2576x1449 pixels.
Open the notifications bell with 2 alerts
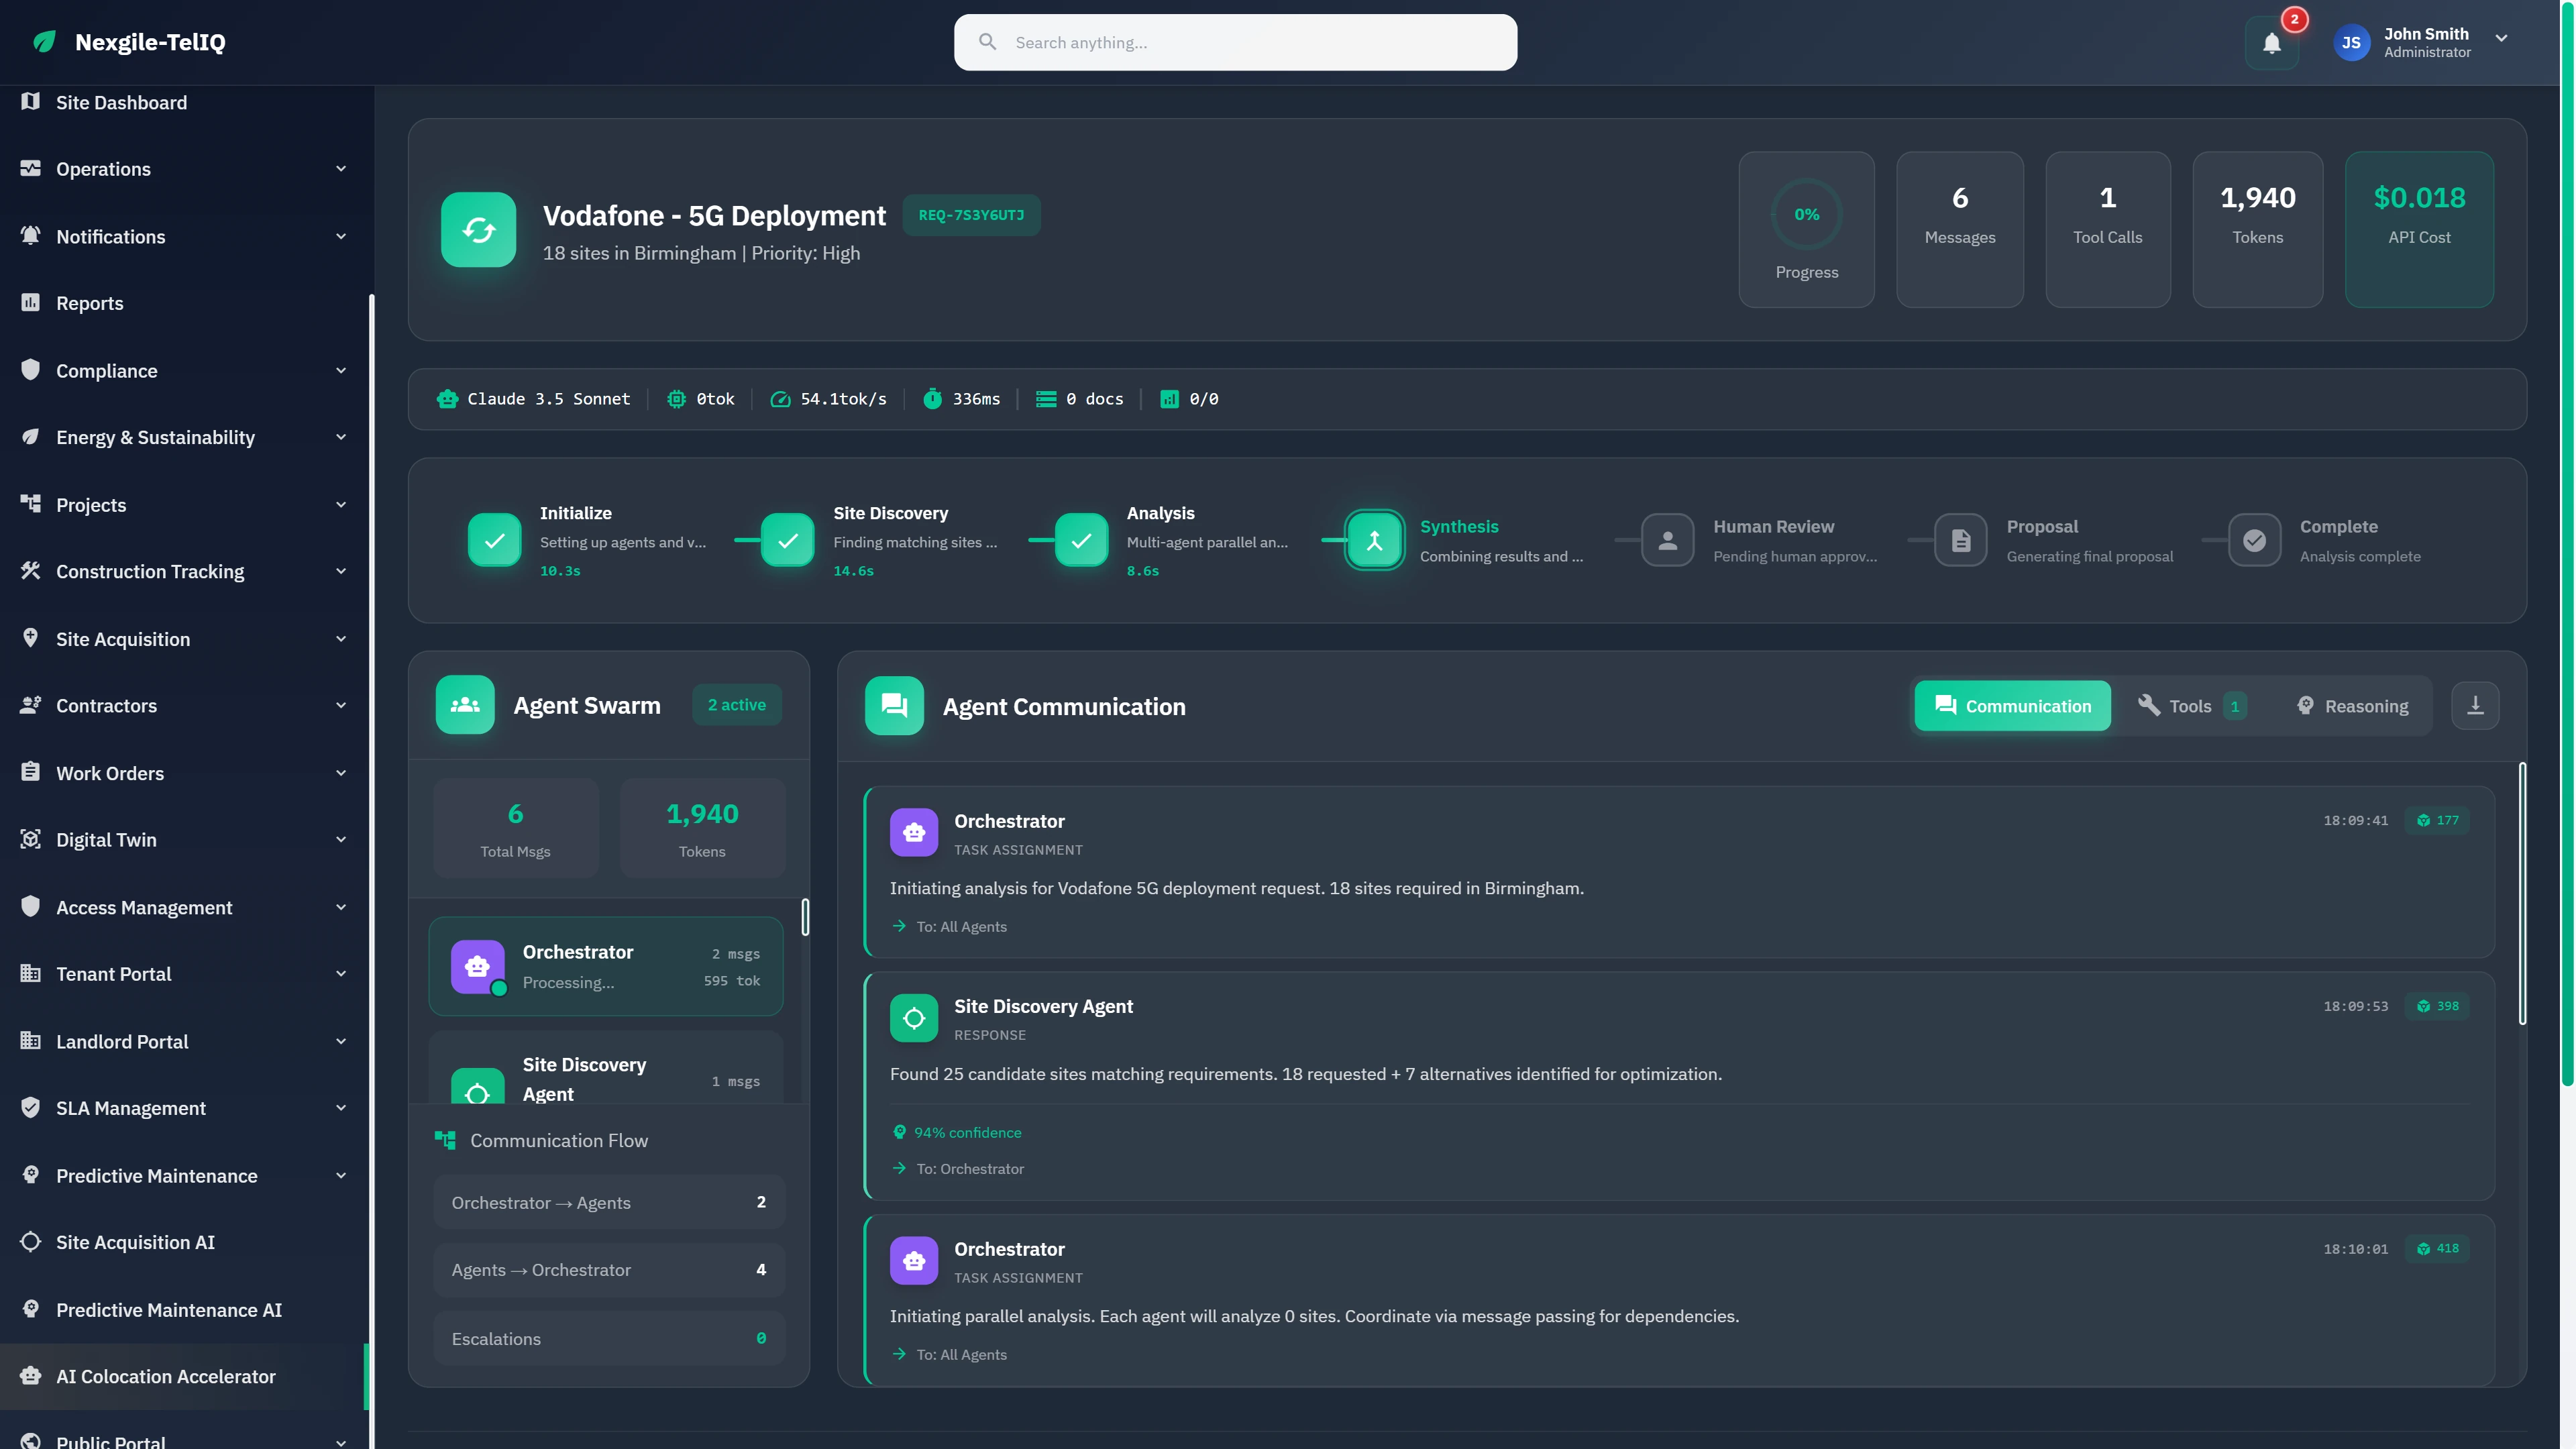point(2272,42)
